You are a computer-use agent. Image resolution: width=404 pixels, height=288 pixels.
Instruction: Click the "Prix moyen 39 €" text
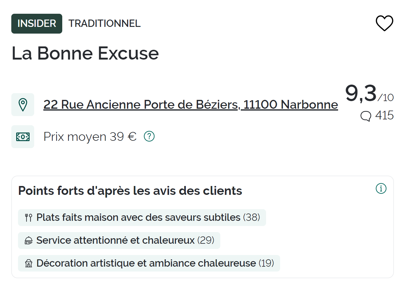(90, 137)
